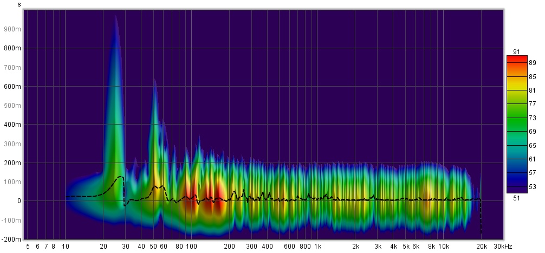Click the 10k label on frequency axis
Screen dimensions: 545x253
[x=444, y=246]
